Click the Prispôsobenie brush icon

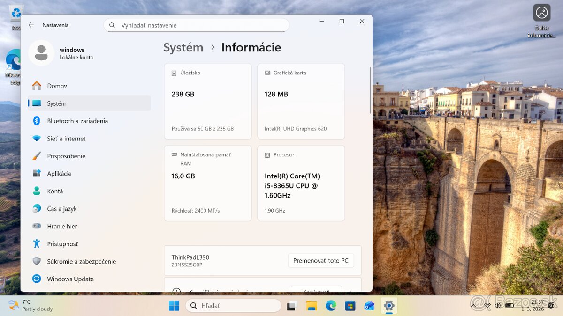point(37,156)
